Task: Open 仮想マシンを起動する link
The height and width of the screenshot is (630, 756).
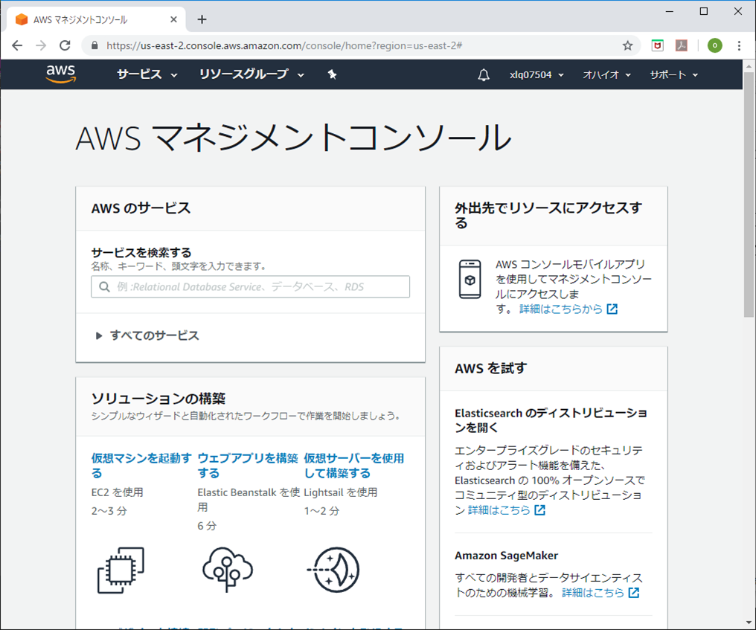Action: tap(141, 465)
